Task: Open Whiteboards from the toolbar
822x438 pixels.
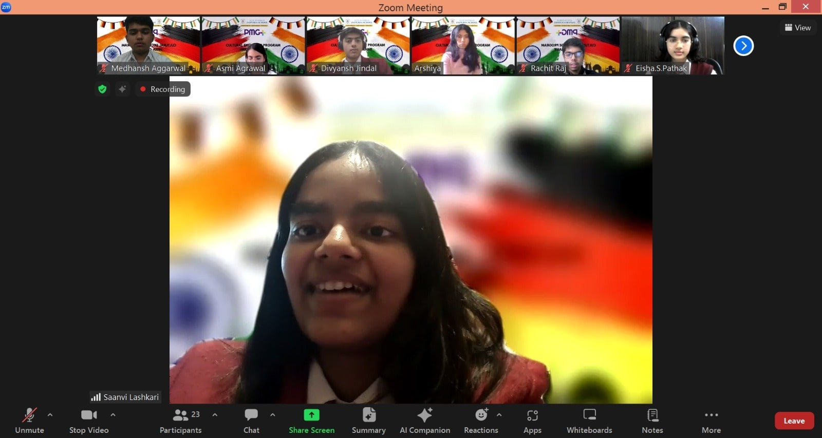Action: (x=589, y=420)
